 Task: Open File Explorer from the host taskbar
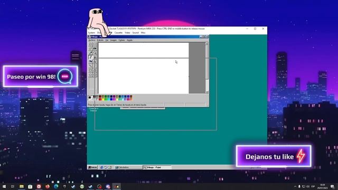(x=22, y=186)
